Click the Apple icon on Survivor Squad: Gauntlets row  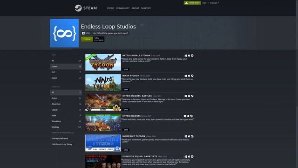point(189,157)
